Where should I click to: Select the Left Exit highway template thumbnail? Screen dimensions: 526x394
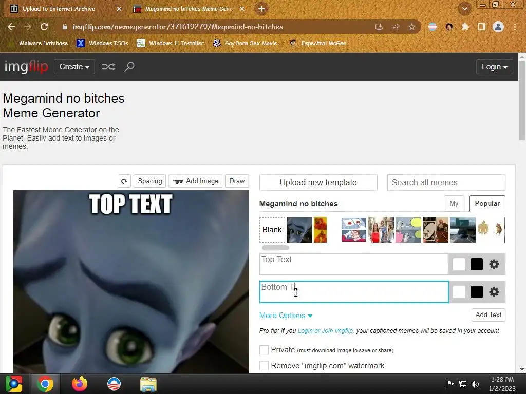click(x=463, y=230)
